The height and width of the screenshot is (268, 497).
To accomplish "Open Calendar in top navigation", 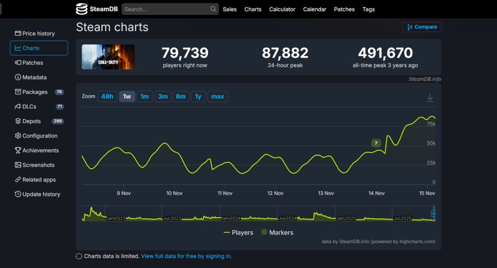I will click(x=315, y=9).
